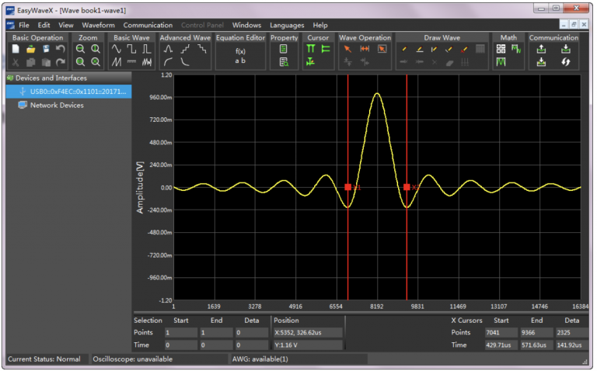This screenshot has width=597, height=371.
Task: Click the zoom magnifier with X symbol
Action: (x=96, y=62)
